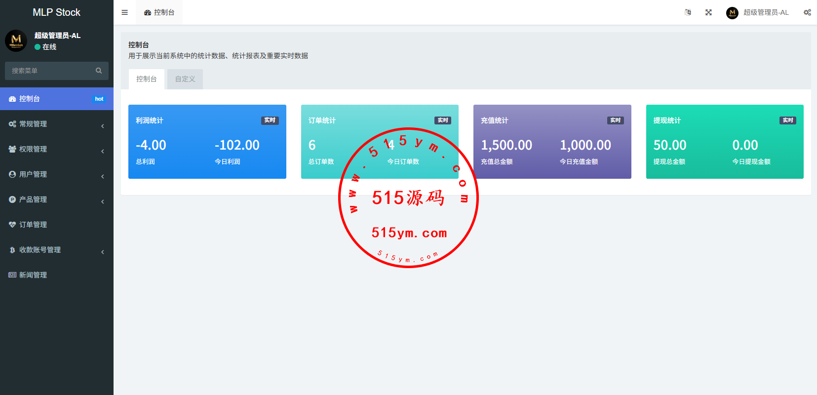Click the fullscreen expand icon
This screenshot has width=817, height=395.
coord(708,12)
